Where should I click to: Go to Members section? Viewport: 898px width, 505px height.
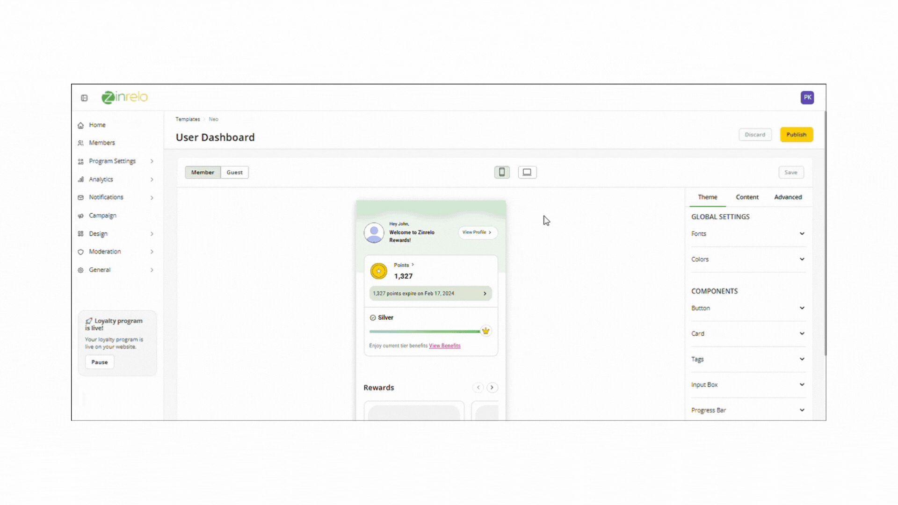101,143
